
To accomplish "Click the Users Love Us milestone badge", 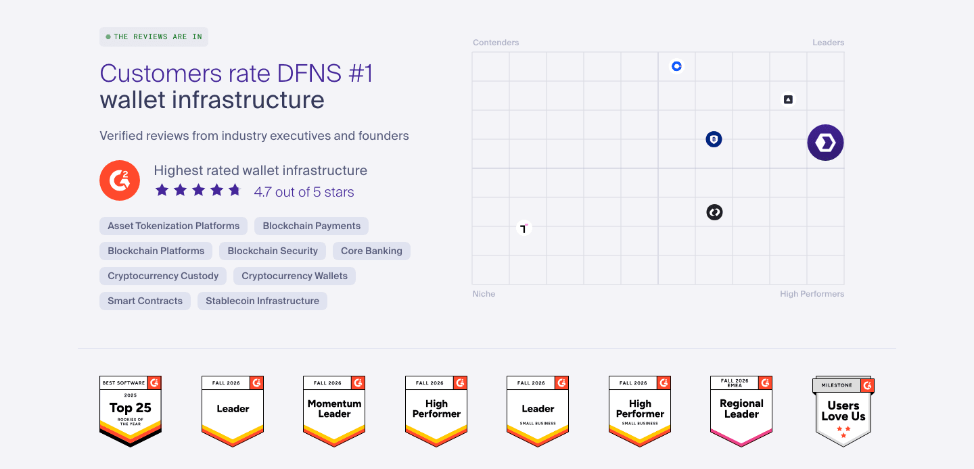I will click(843, 412).
